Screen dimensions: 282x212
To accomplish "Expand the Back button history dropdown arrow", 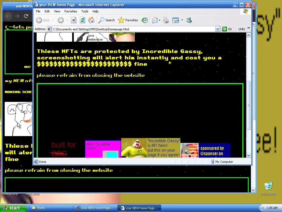I will (x=53, y=20).
